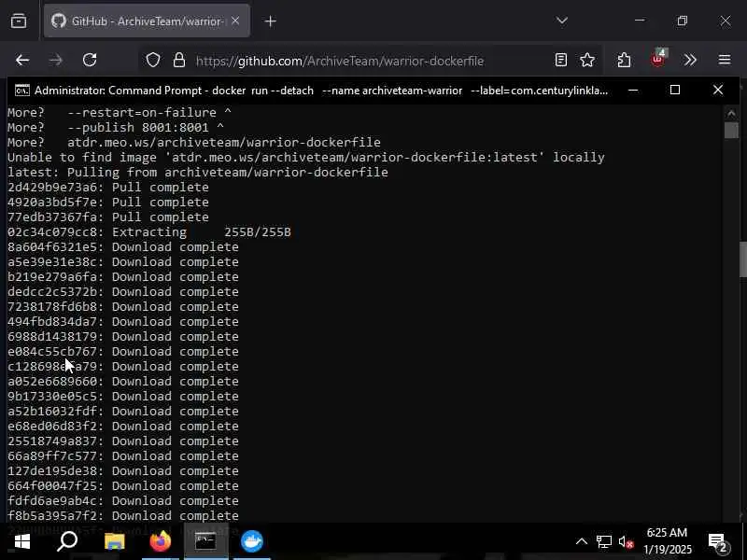This screenshot has width=747, height=560.
Task: Click layer '25518749a837: Download complete'
Action: click(x=123, y=441)
